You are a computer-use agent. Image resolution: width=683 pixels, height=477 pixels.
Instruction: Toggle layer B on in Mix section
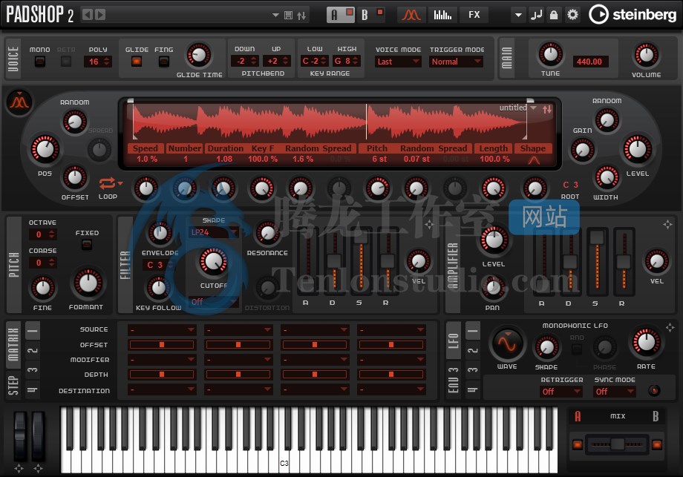(657, 445)
